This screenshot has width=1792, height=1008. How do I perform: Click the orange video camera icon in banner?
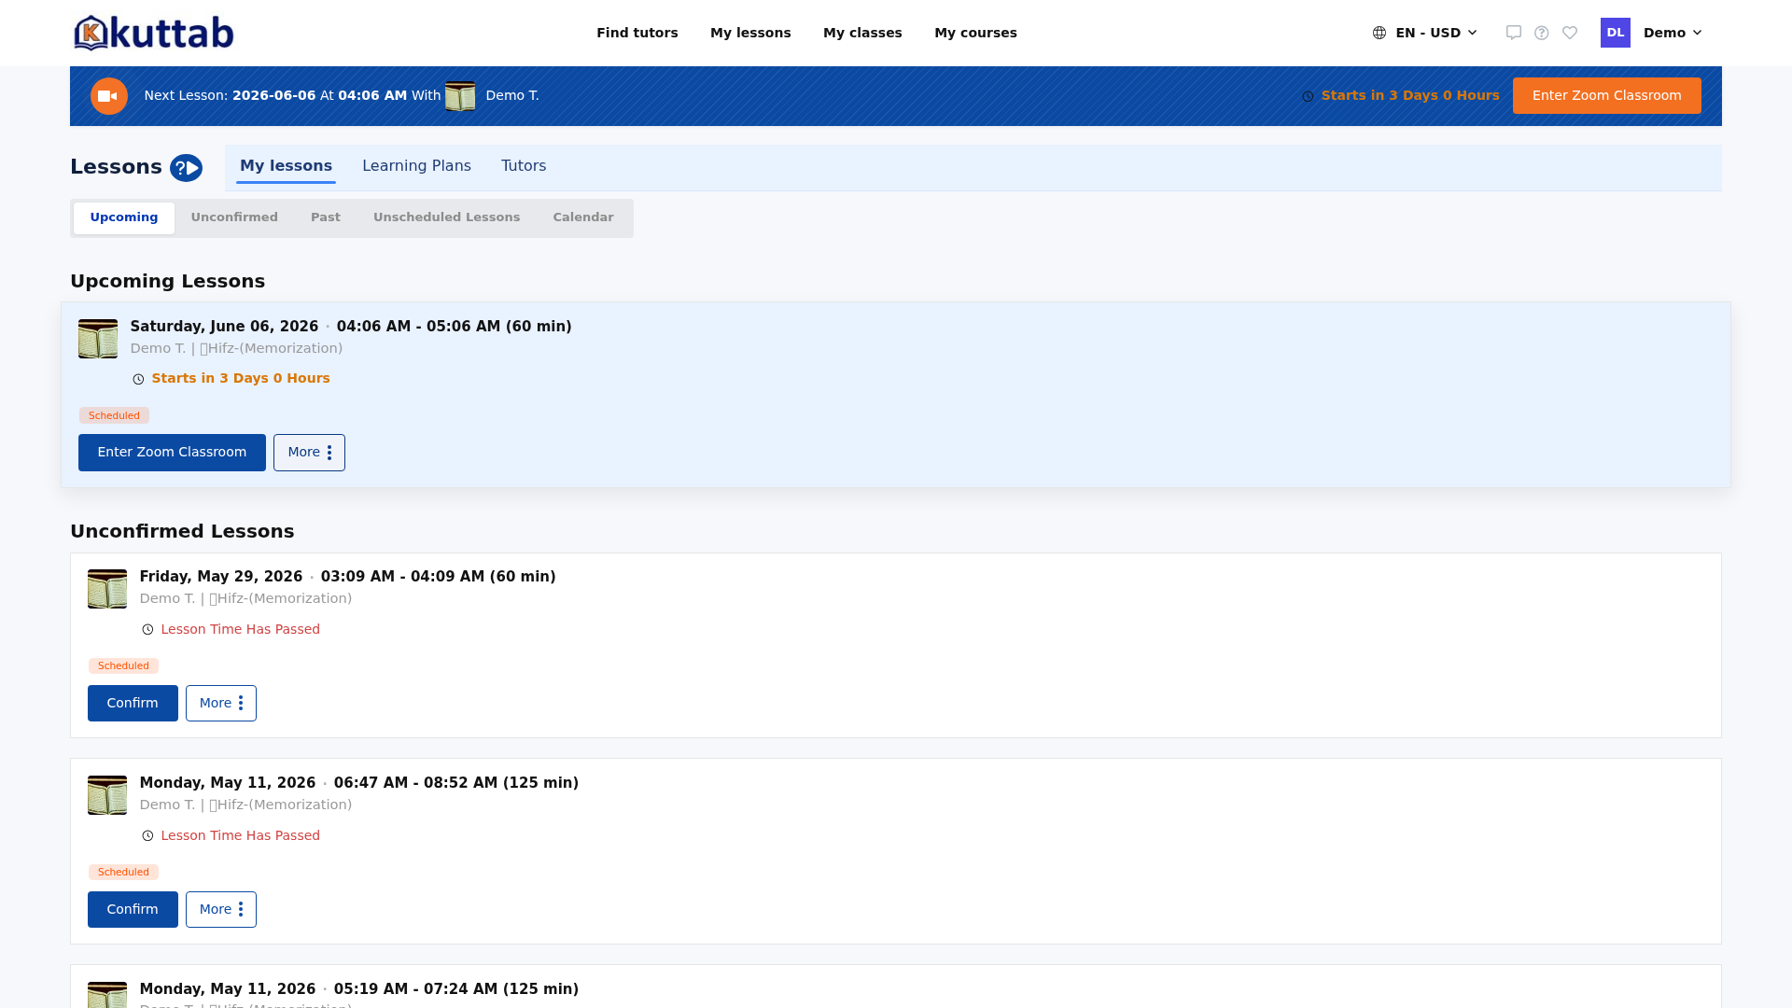[x=109, y=96]
